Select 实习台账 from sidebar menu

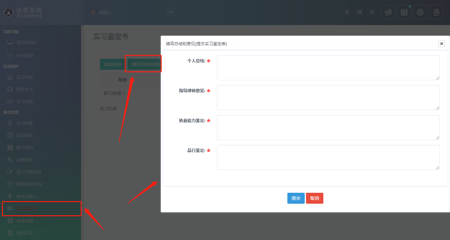[x=24, y=123]
